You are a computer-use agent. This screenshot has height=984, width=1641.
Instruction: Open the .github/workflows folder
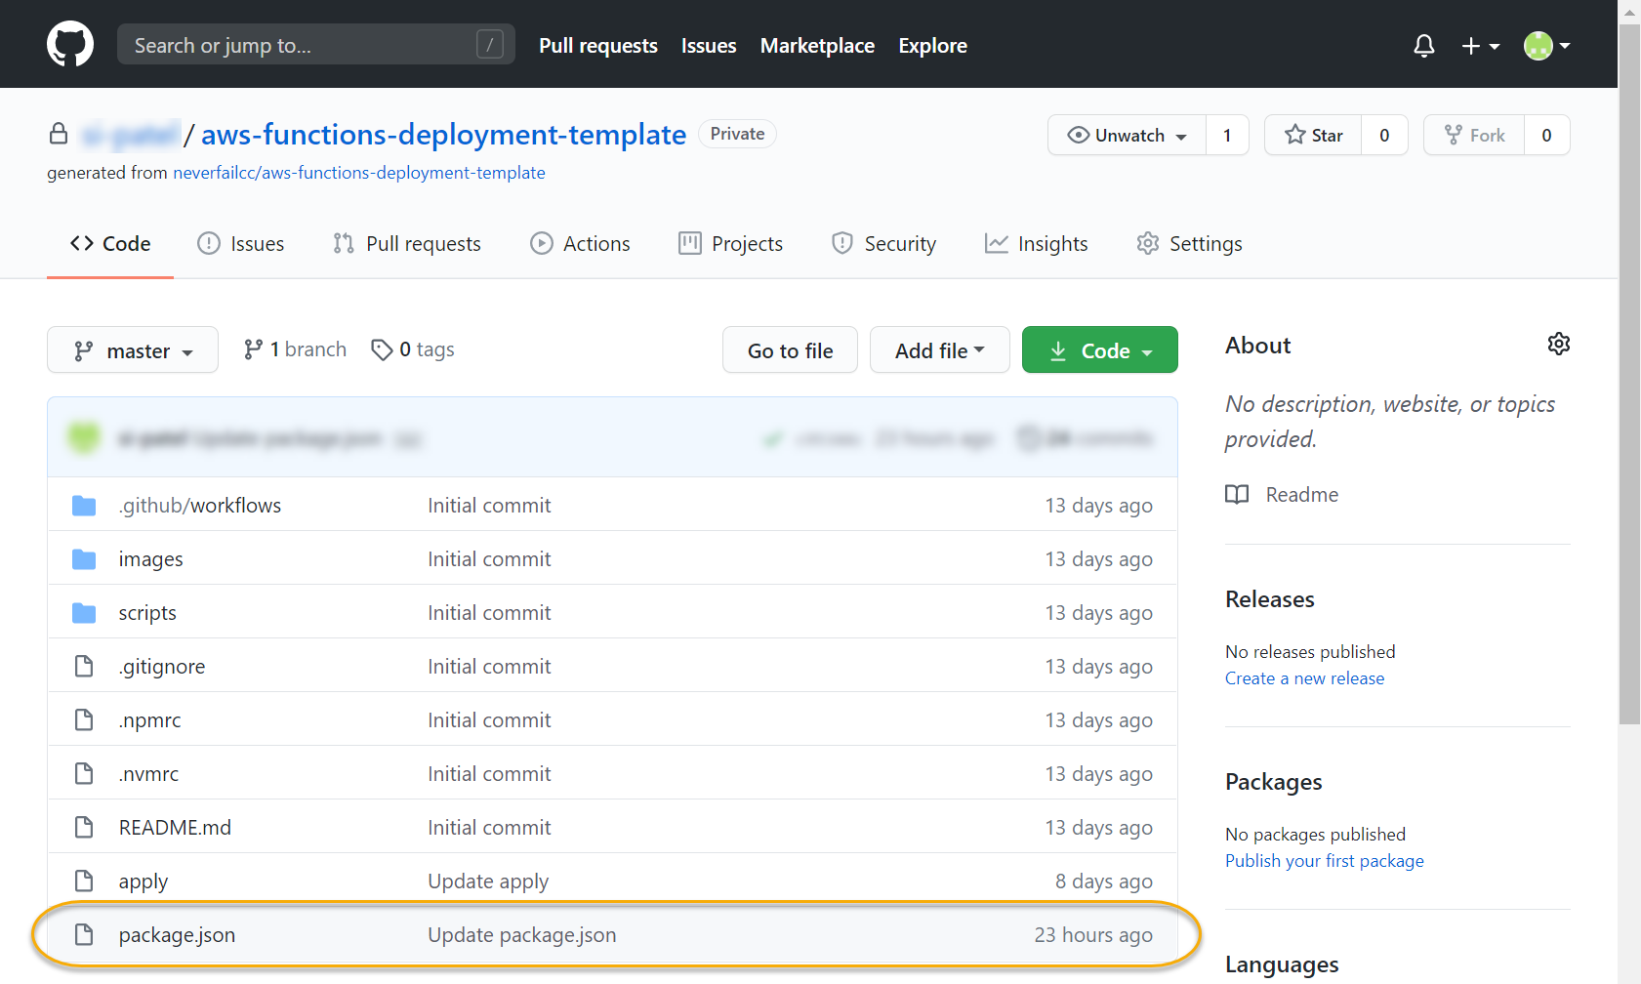tap(200, 506)
